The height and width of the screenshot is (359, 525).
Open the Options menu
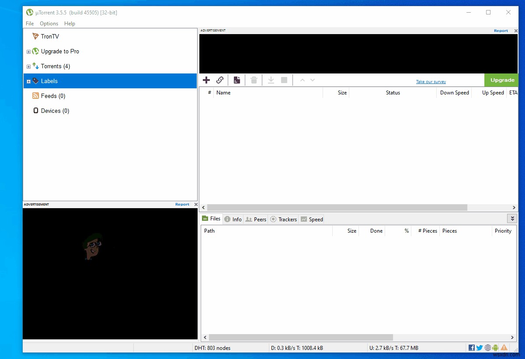click(x=49, y=24)
